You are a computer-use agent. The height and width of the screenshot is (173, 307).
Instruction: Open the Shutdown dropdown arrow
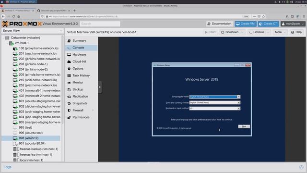[242, 32]
